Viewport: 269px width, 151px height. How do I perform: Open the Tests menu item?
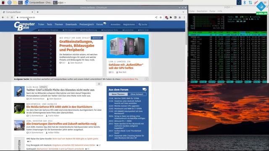point(50,24)
